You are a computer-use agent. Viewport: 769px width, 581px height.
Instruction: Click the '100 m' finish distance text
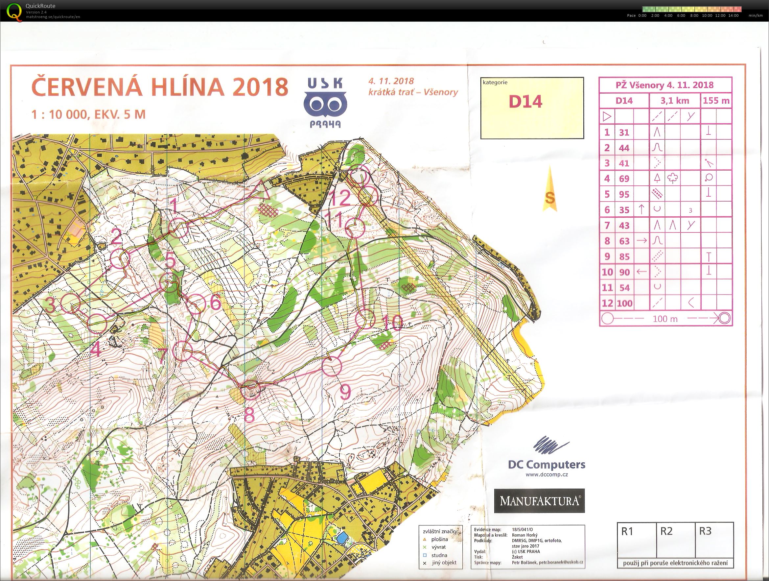665,319
